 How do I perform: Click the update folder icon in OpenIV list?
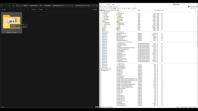118,29
